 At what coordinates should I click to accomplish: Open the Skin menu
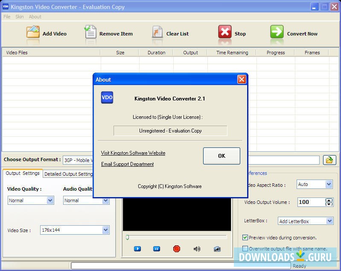pyautogui.click(x=19, y=17)
